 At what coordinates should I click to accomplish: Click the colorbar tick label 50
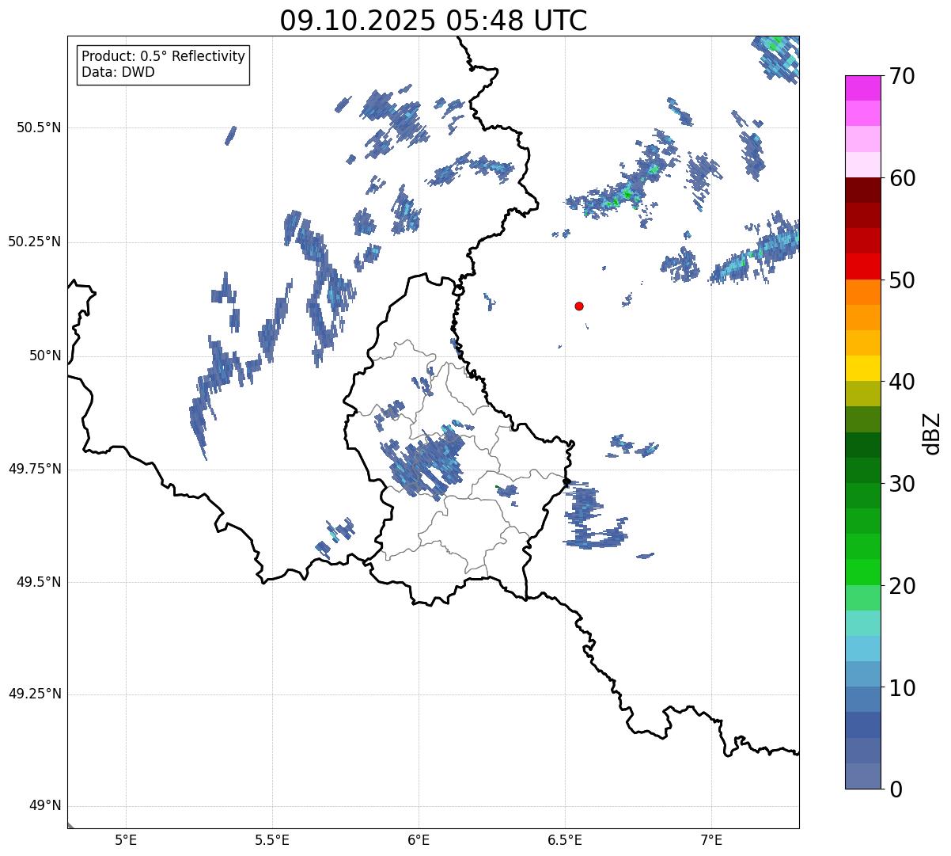point(902,280)
